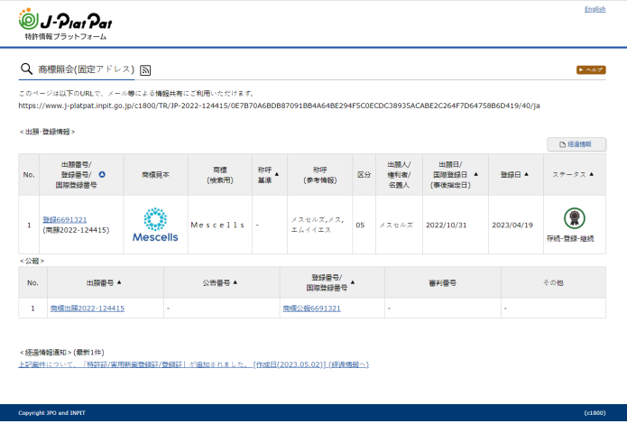The height and width of the screenshot is (433, 627).
Task: Sort by 出願日/国際登録日 column arrow
Action: point(475,174)
